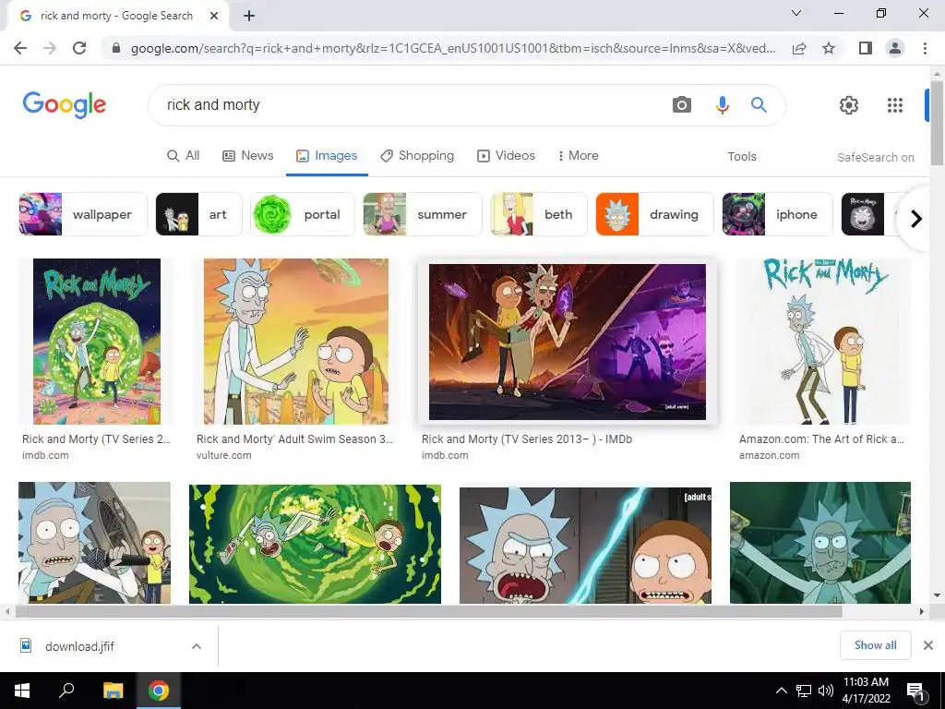
Task: Filter by the art chip
Action: [x=199, y=214]
